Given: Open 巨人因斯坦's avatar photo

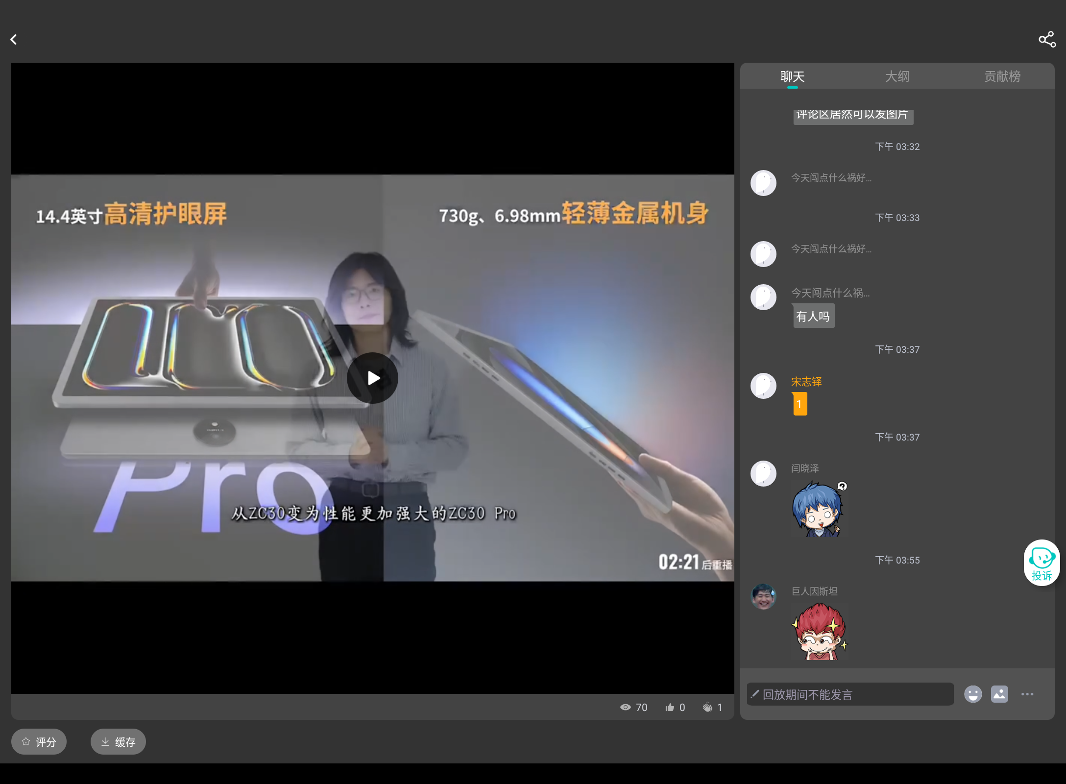Looking at the screenshot, I should [763, 596].
